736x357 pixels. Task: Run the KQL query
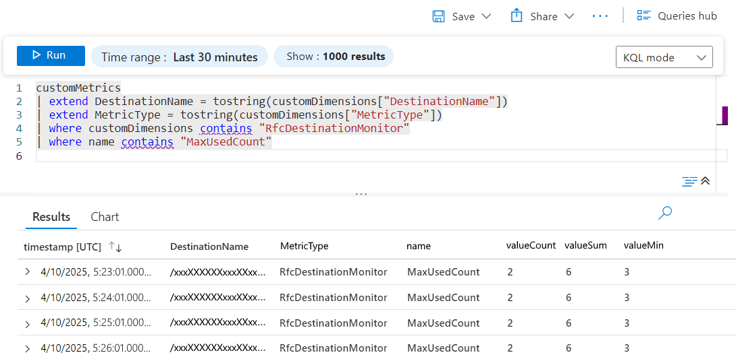[x=51, y=56]
